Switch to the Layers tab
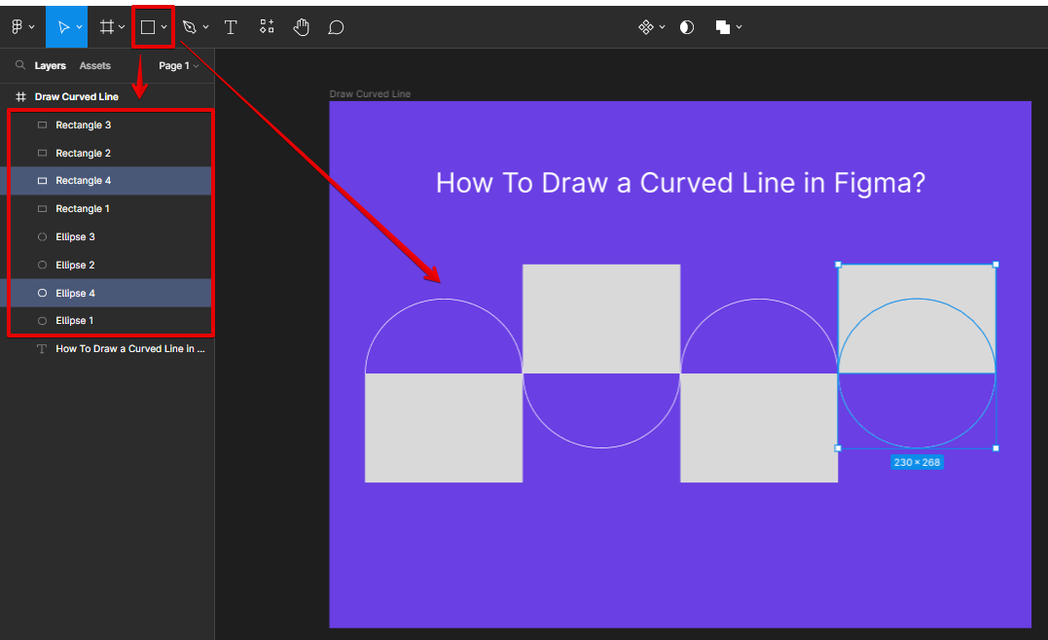This screenshot has width=1048, height=640. click(51, 66)
